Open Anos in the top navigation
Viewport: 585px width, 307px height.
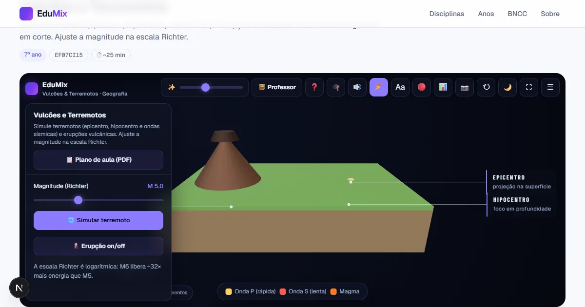click(486, 14)
